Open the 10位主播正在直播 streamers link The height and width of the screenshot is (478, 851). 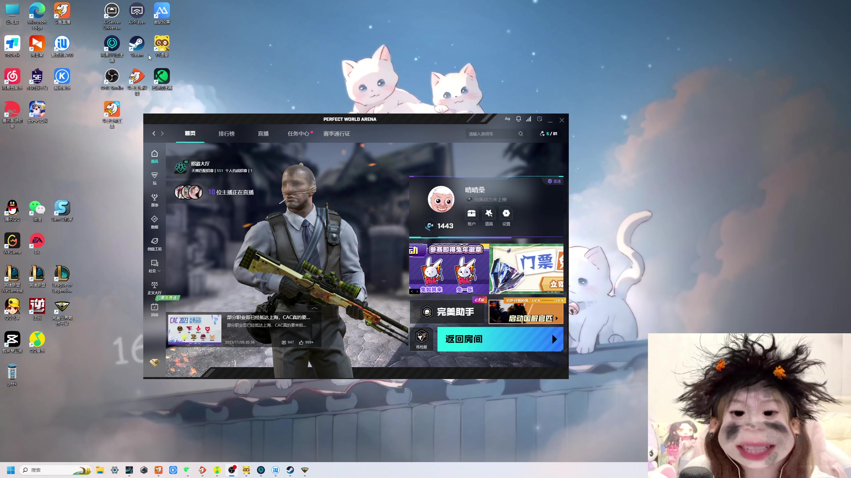coord(214,192)
